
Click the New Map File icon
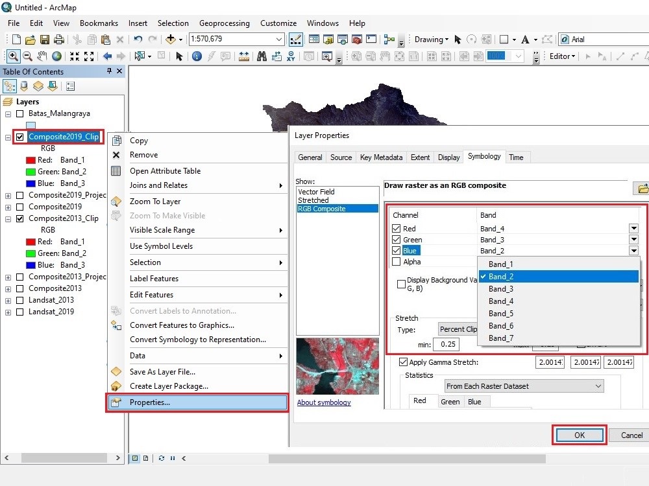pyautogui.click(x=16, y=40)
